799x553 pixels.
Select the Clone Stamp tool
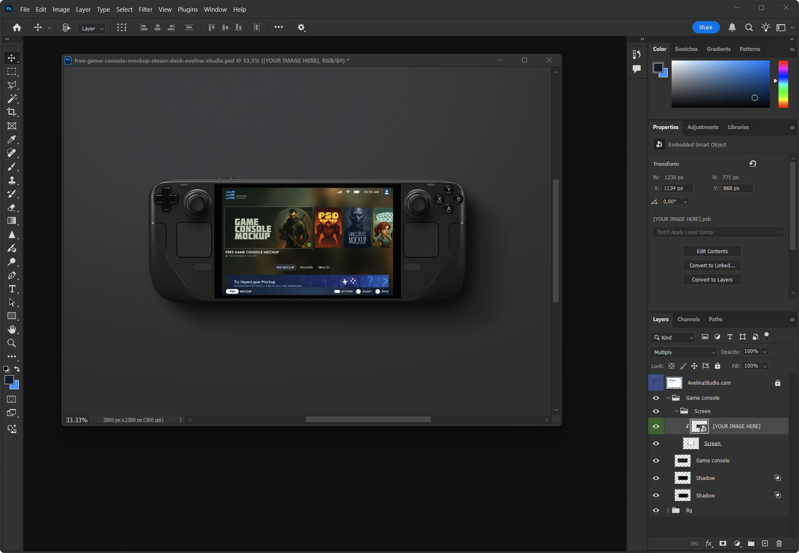tap(12, 180)
